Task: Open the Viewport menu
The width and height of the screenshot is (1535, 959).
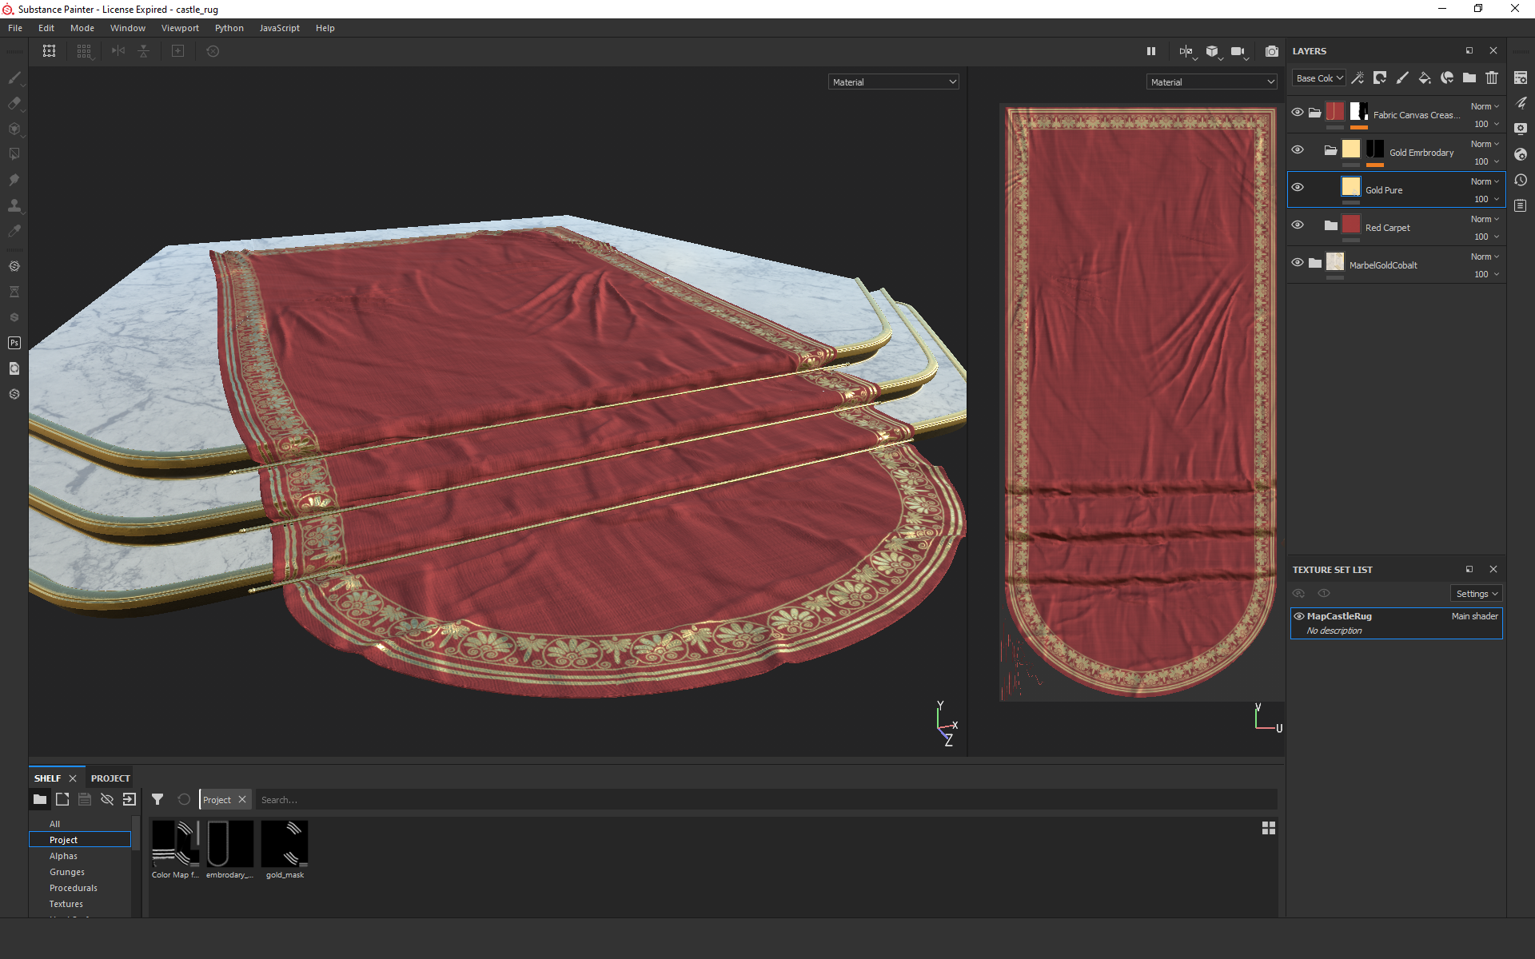Action: [x=180, y=28]
